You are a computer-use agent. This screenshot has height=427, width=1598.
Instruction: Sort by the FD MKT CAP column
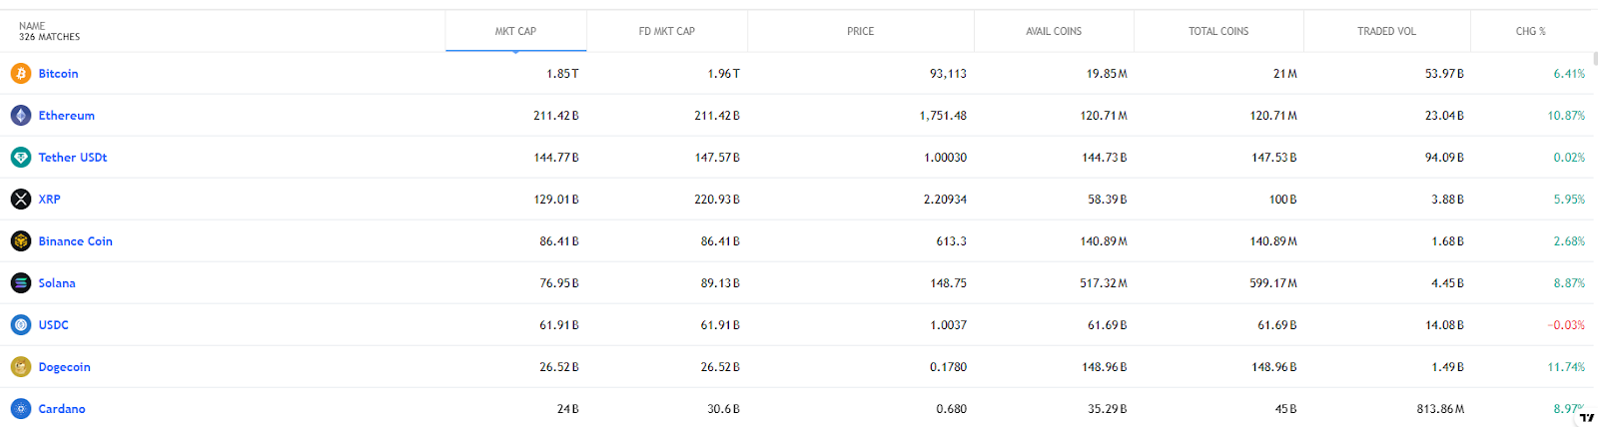pyautogui.click(x=667, y=31)
